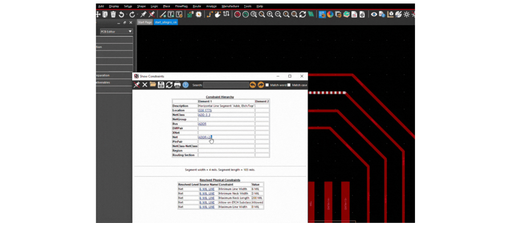Screen dimensions: 513x228
Task: Click the Save icon in Show Constraints toolbar
Action: click(161, 85)
